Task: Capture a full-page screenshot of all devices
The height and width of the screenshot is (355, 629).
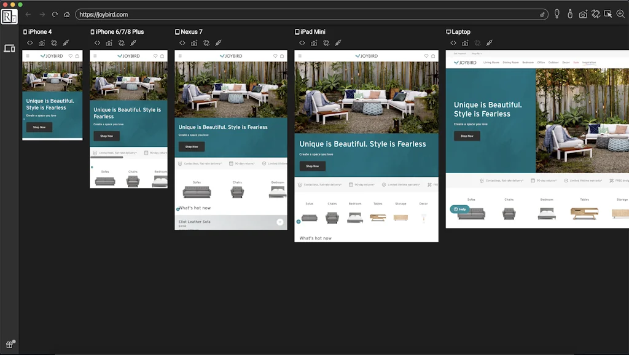Action: (584, 13)
